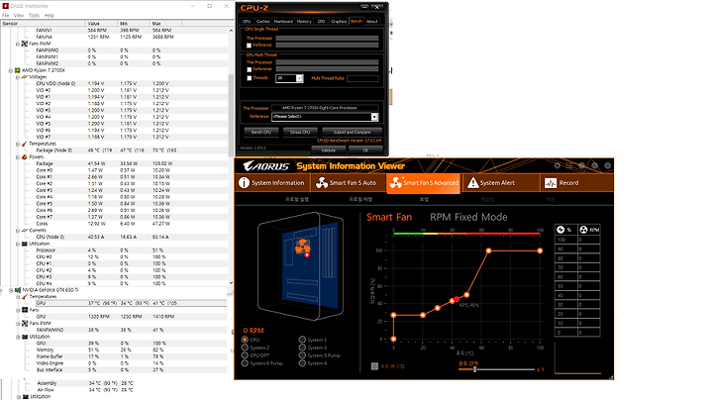Click the Voltages lightning icon in HWMonitor
The height and width of the screenshot is (400, 713).
tap(25, 77)
